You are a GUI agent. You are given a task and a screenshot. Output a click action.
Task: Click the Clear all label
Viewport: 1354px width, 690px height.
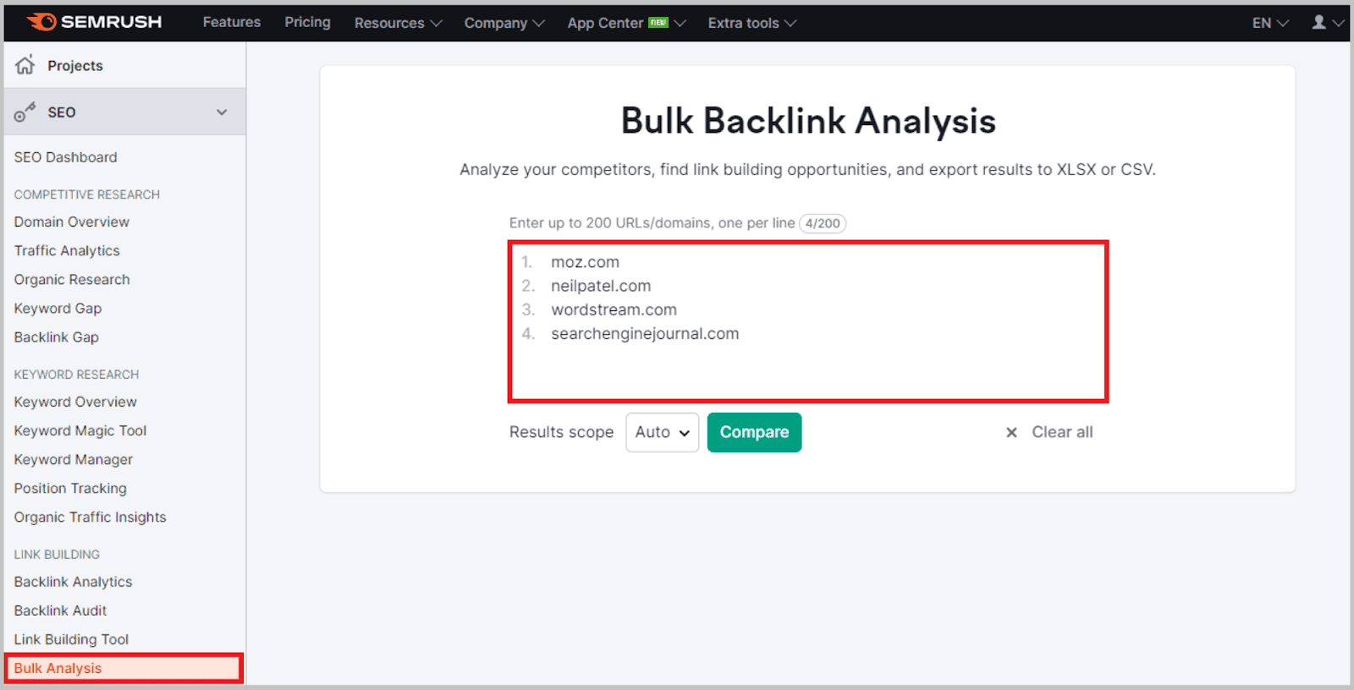tap(1062, 432)
